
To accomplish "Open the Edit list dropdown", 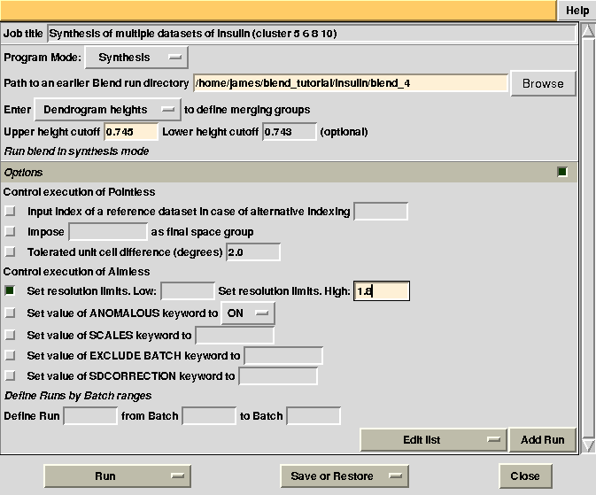I will coord(432,439).
